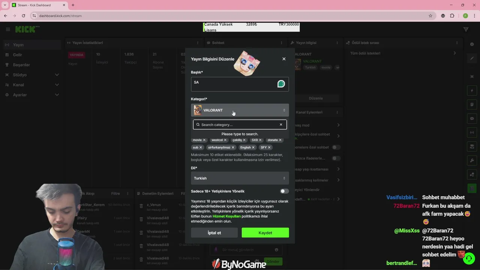
Task: Click the notes document icon in right toolbar
Action: (472, 105)
